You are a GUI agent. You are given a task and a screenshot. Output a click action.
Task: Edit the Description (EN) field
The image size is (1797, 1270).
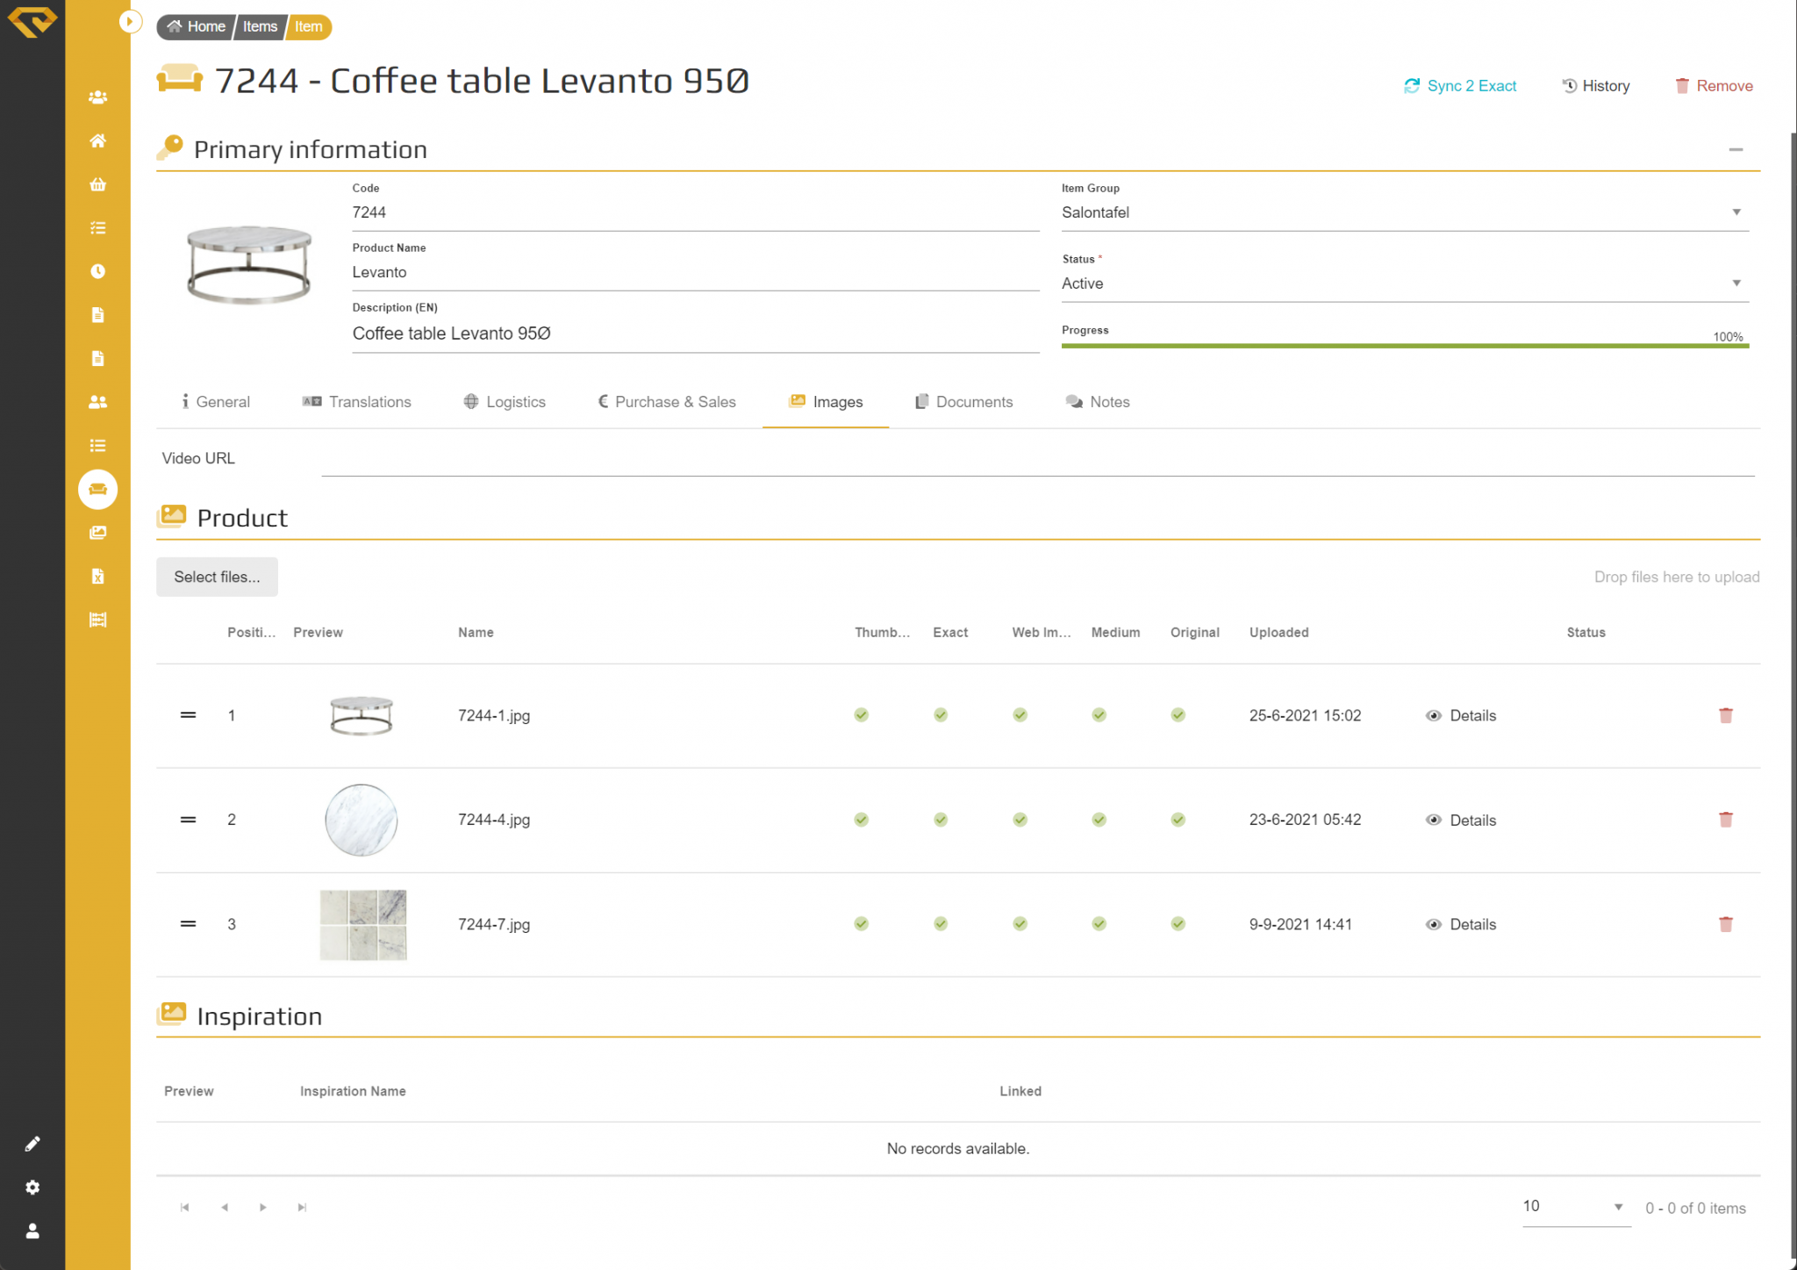(696, 334)
